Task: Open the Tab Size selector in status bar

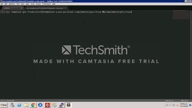Action: click(x=169, y=100)
